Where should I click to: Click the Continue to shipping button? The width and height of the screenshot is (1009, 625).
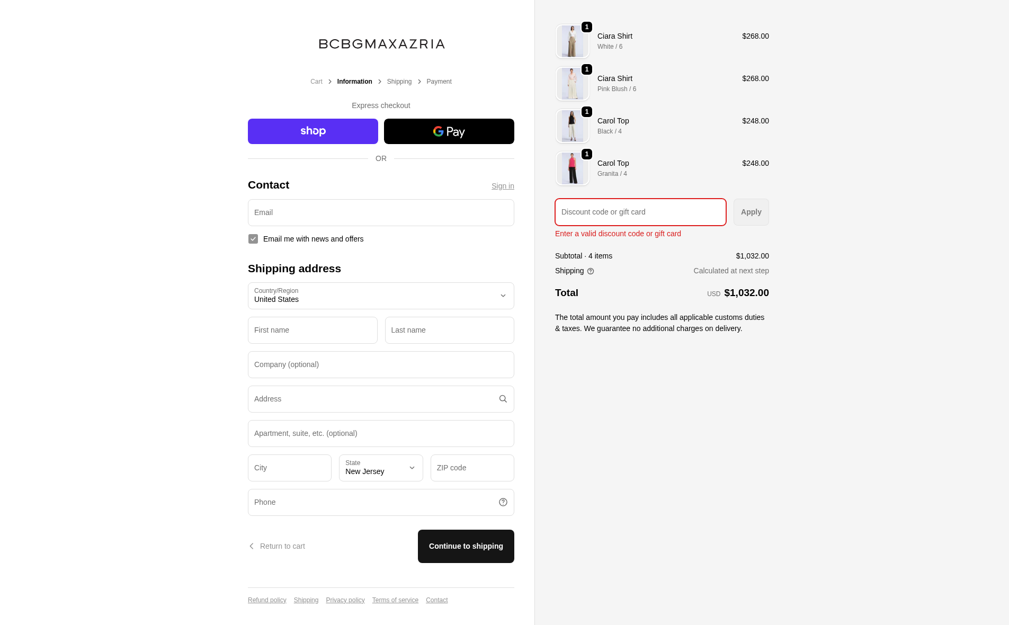click(x=466, y=546)
